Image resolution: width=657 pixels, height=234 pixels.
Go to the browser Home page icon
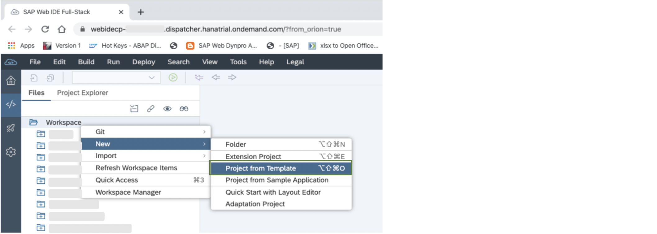62,29
